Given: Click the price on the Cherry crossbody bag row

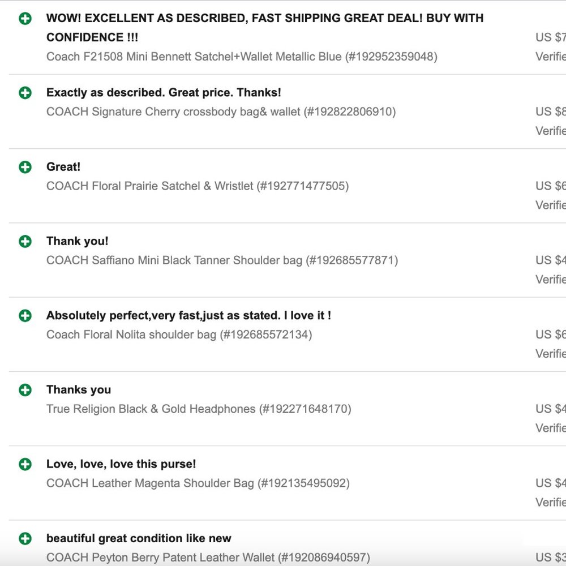Looking at the screenshot, I should click(551, 112).
